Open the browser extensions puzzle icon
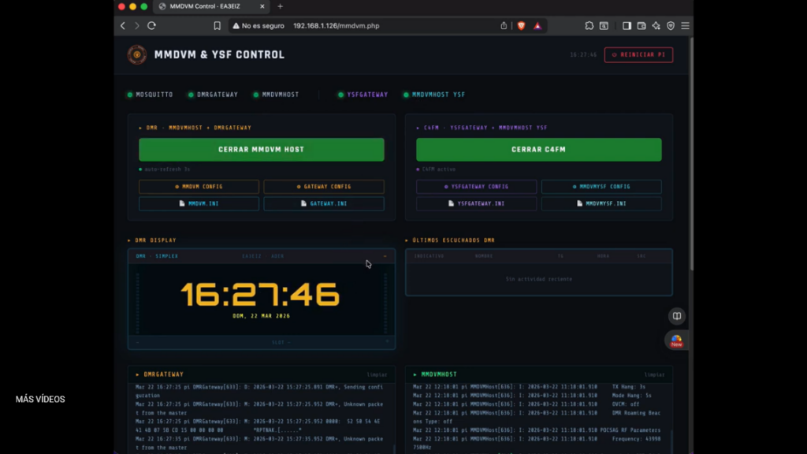 pyautogui.click(x=589, y=26)
